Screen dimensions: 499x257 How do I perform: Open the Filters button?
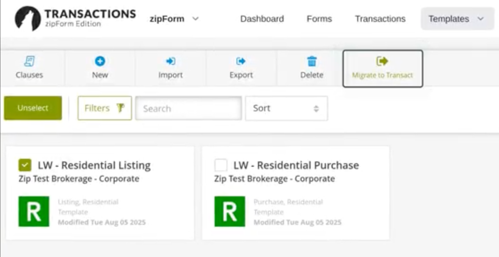point(105,108)
